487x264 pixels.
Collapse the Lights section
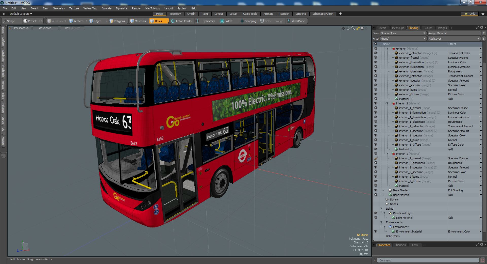[381, 209]
